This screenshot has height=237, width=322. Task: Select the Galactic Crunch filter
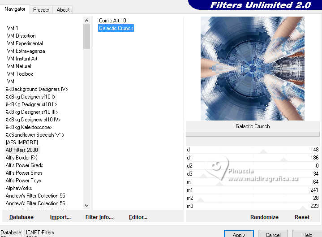[116, 28]
